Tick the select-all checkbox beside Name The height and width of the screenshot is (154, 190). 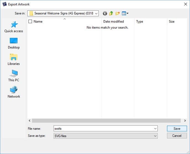(30, 21)
